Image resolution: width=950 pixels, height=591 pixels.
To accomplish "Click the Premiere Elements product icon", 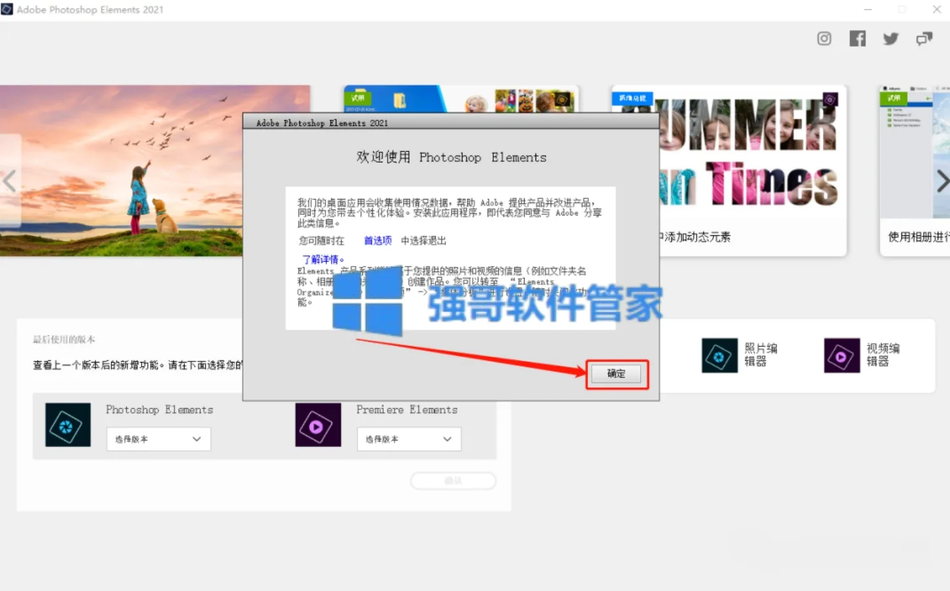I will coord(318,425).
